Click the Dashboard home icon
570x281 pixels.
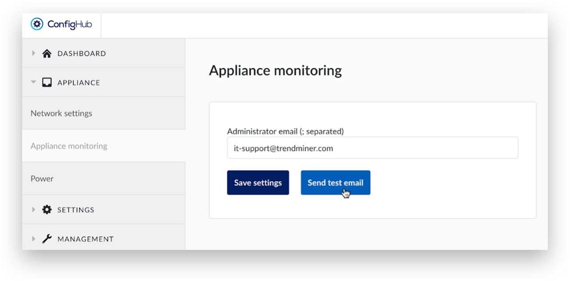[x=47, y=54]
